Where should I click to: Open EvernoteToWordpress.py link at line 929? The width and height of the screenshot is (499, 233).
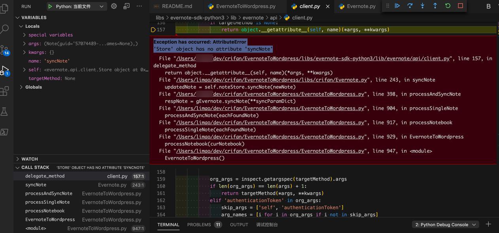pos(270,137)
